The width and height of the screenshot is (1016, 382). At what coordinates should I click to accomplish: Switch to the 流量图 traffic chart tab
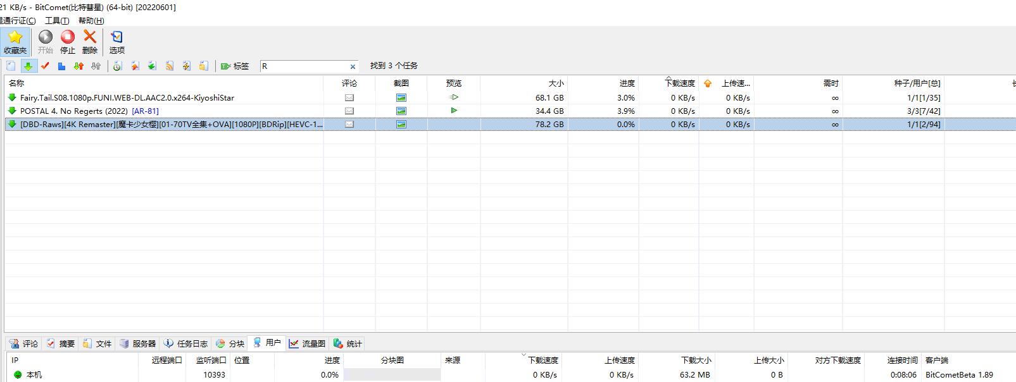pyautogui.click(x=307, y=343)
